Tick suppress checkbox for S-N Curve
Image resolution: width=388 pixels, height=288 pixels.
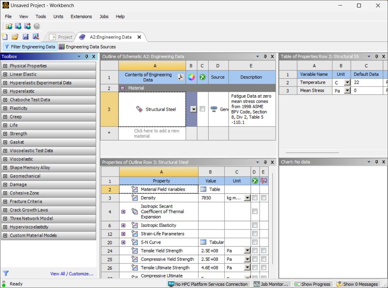[255, 242]
